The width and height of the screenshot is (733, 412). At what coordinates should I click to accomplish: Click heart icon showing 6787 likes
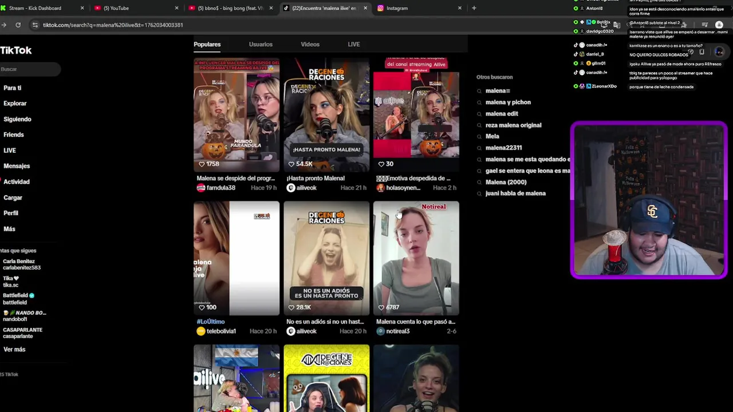tap(381, 307)
